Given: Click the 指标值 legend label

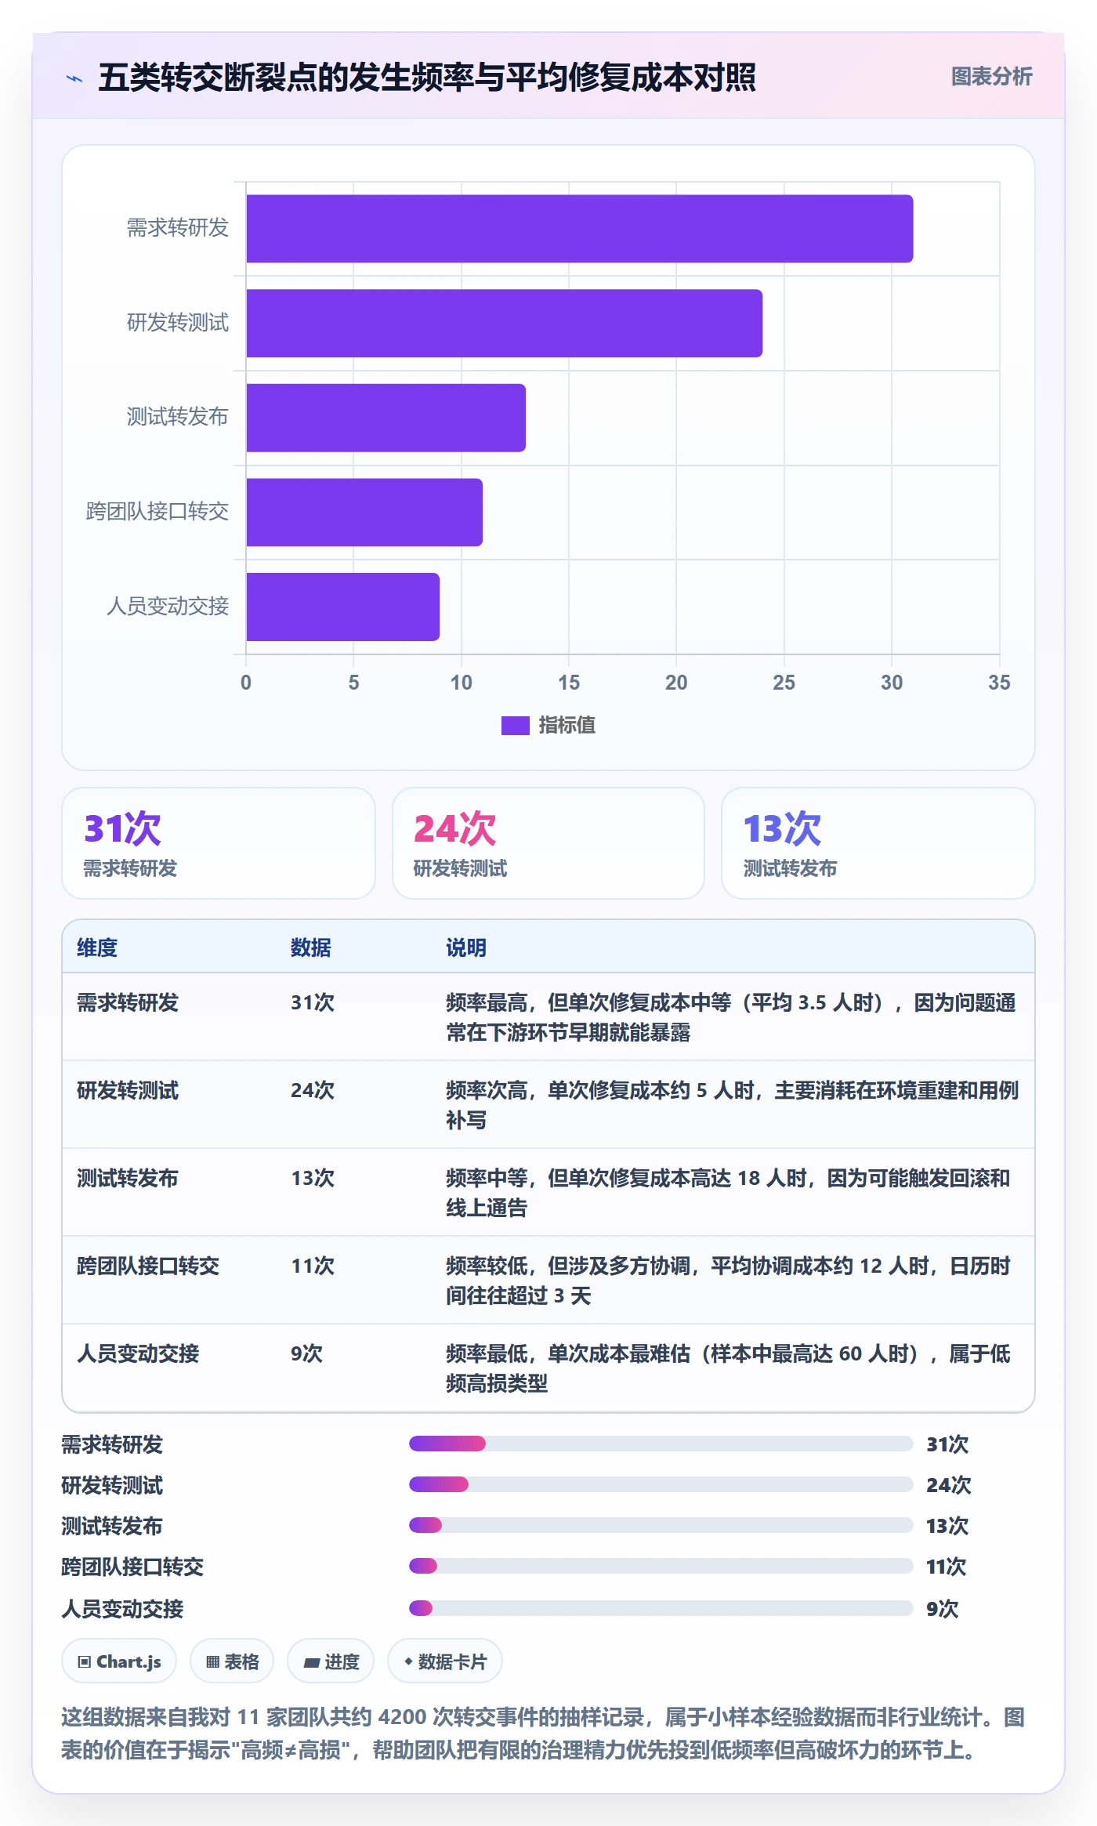Looking at the screenshot, I should [567, 726].
